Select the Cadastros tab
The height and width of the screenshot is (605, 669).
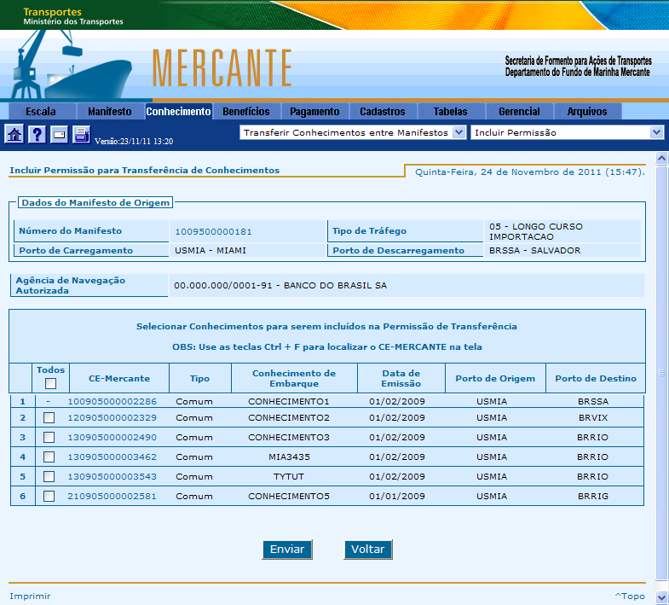[x=383, y=112]
